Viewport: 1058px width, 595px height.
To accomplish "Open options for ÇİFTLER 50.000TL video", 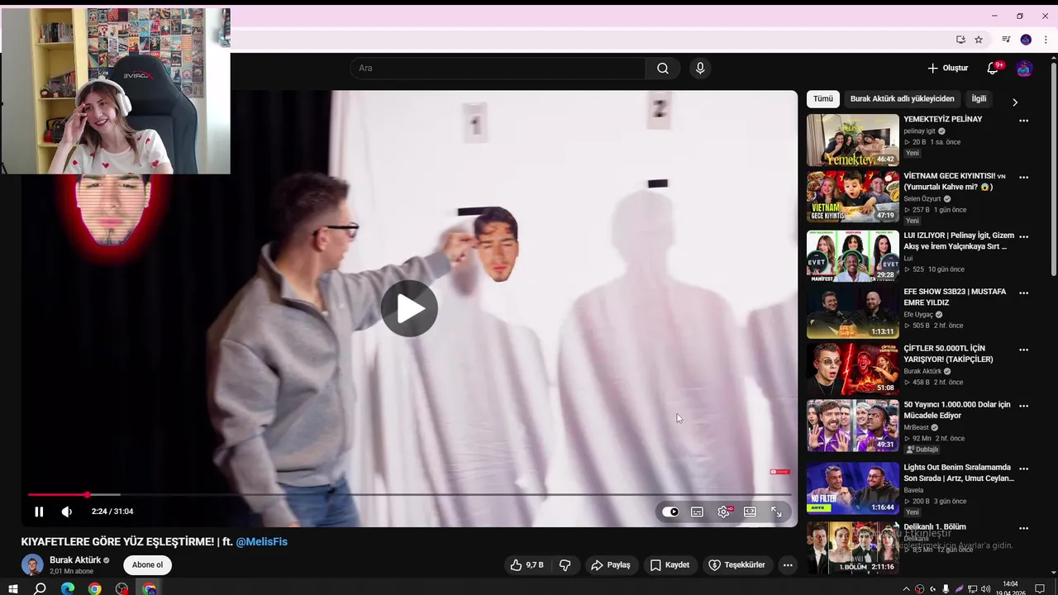I will [1023, 350].
